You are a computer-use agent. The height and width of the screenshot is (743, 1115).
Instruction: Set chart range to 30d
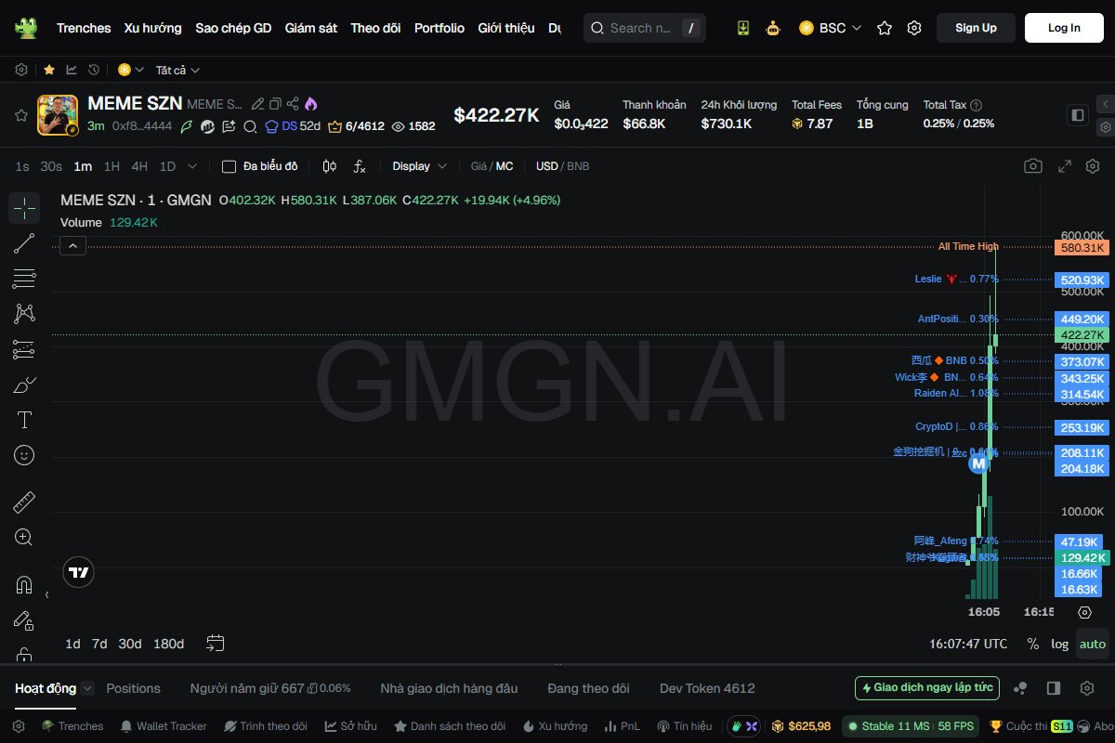[x=130, y=644]
